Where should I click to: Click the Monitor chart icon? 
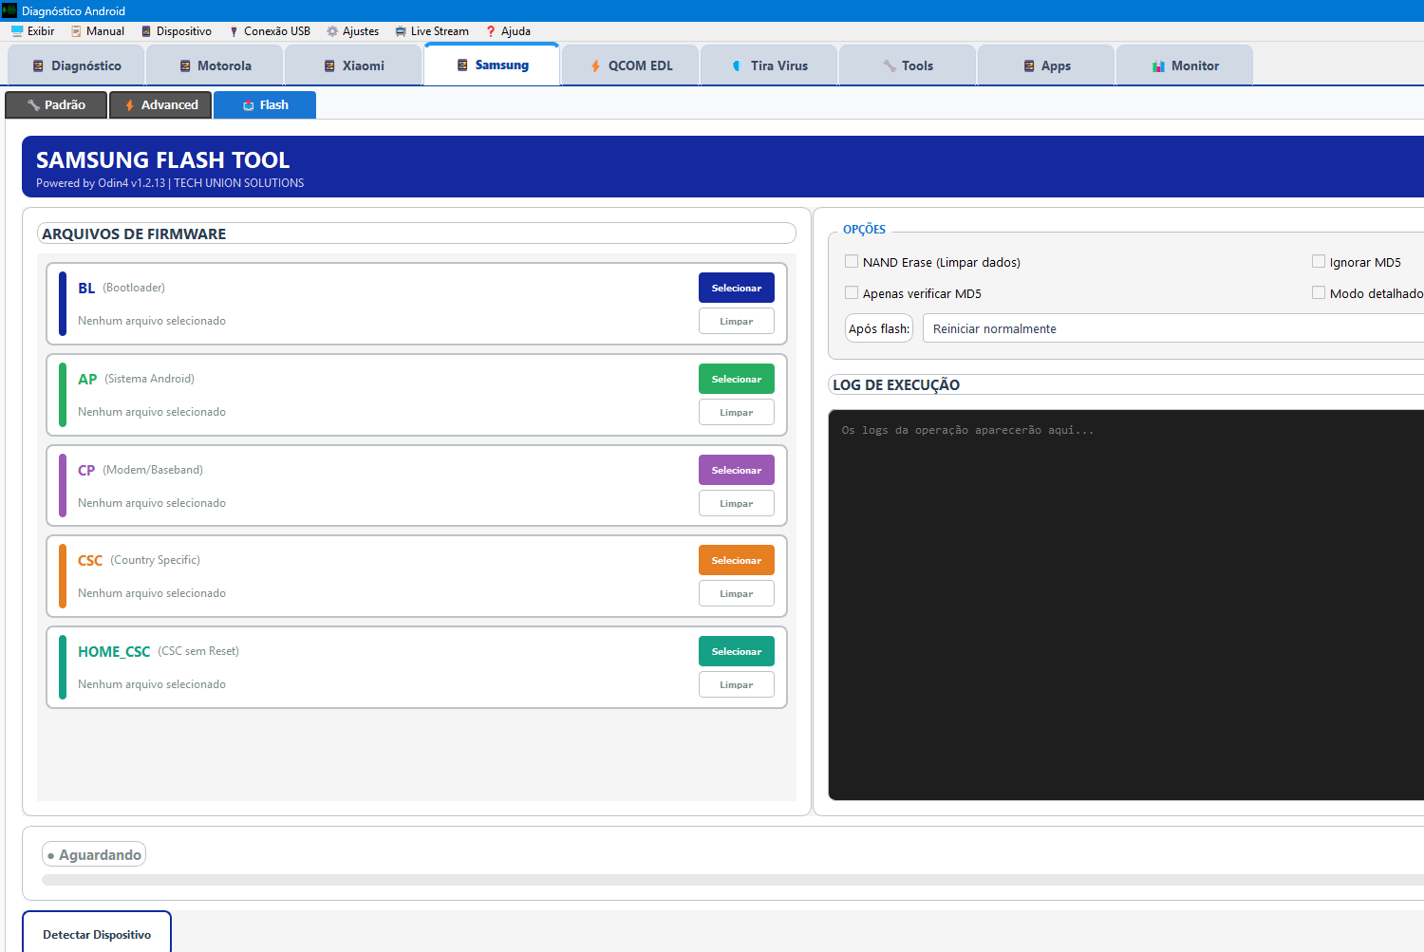coord(1158,66)
